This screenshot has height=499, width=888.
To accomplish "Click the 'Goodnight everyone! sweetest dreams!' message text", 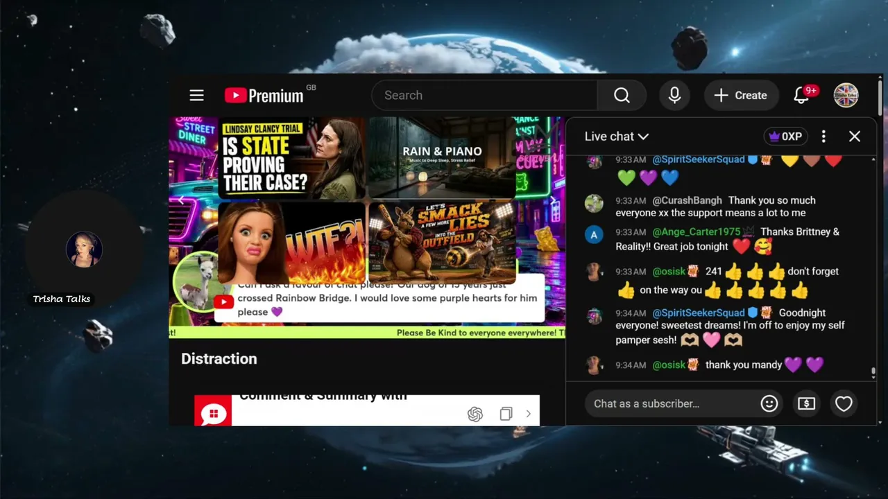I will [730, 326].
